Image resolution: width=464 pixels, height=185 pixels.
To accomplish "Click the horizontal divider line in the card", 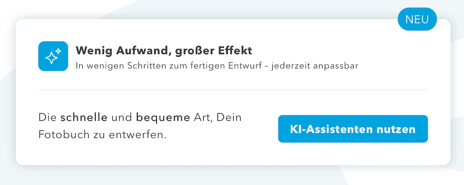I will pos(233,90).
